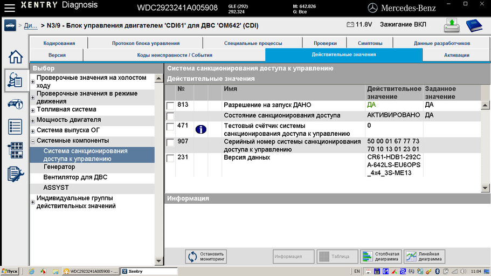The width and height of the screenshot is (491, 276).
Task: Switch to the 'Версия' tab
Action: point(57,55)
